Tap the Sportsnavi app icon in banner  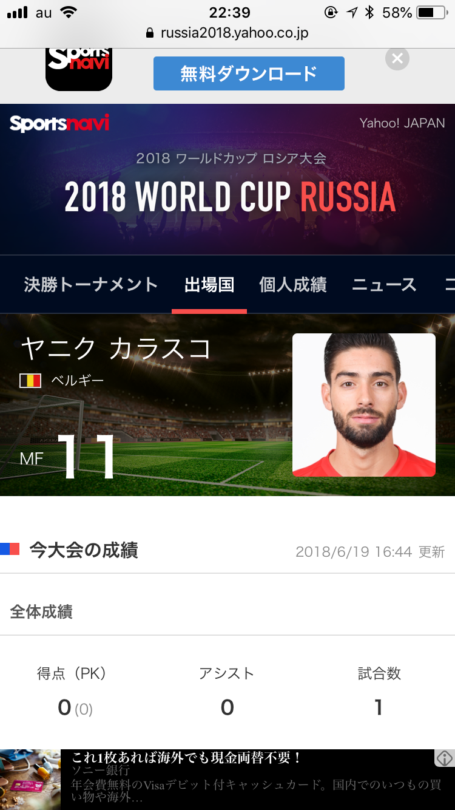[79, 69]
